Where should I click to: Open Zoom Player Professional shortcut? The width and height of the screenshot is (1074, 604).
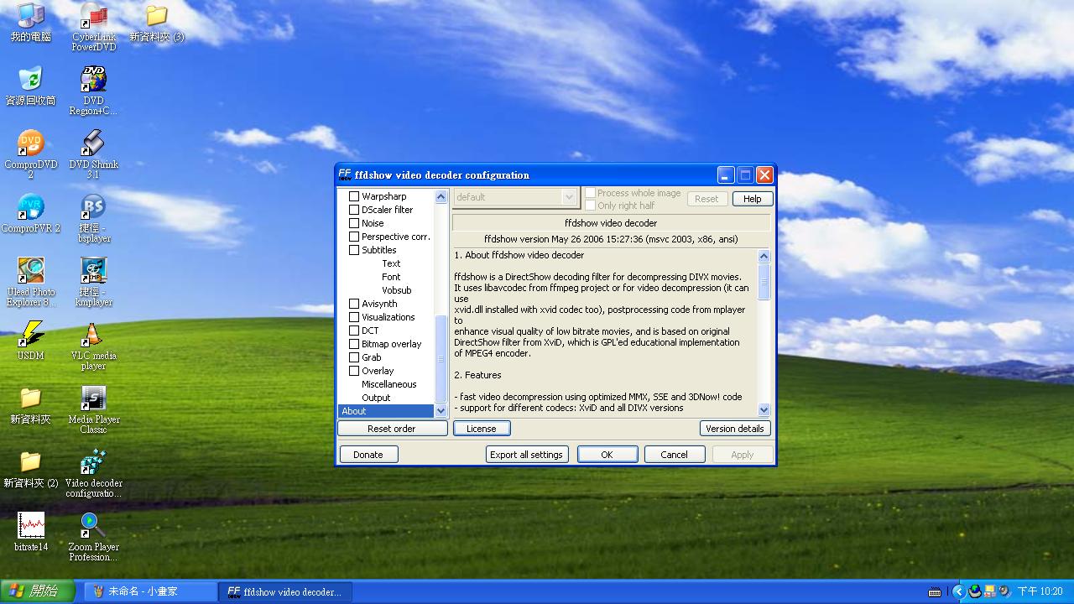[x=93, y=526]
